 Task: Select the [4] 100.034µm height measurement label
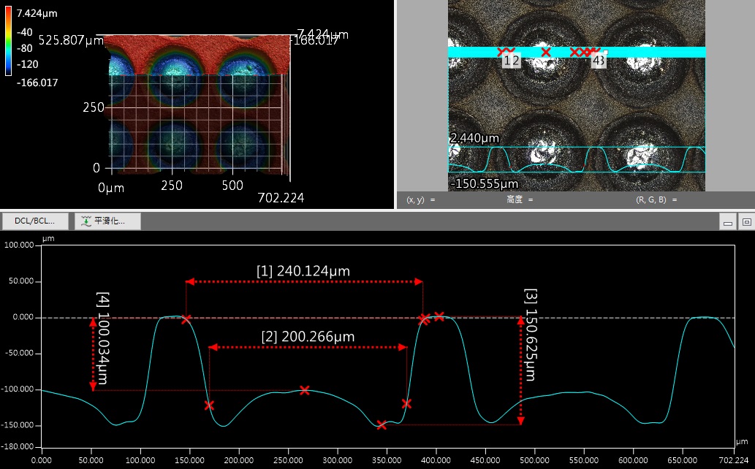(102, 339)
